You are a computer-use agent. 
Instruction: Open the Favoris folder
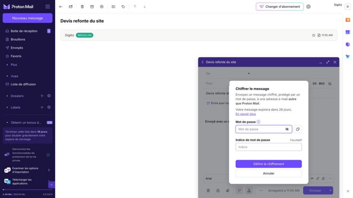(28, 56)
